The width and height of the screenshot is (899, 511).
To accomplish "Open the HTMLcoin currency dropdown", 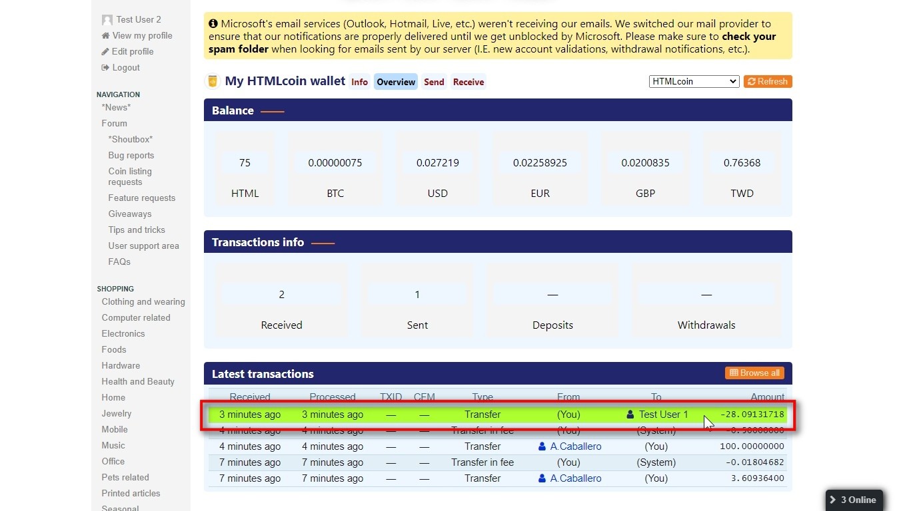I will click(694, 81).
